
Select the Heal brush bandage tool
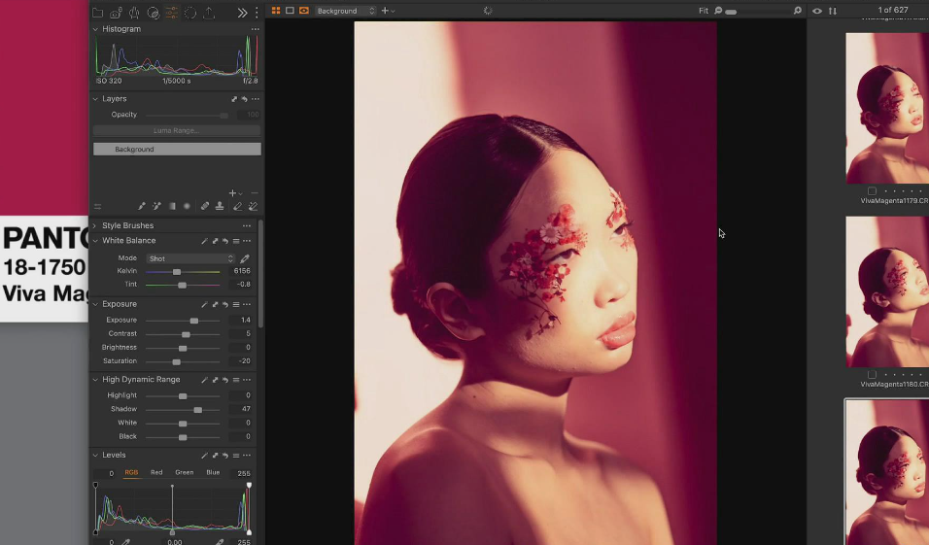204,206
